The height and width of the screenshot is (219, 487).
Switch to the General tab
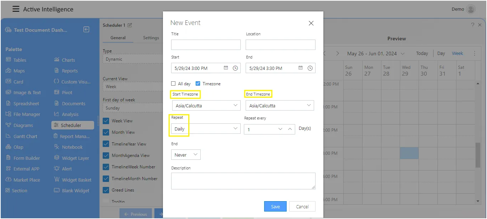118,38
